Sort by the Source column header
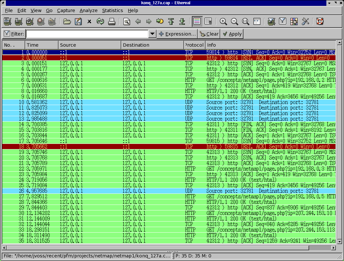This screenshot has width=344, height=261. pos(90,45)
